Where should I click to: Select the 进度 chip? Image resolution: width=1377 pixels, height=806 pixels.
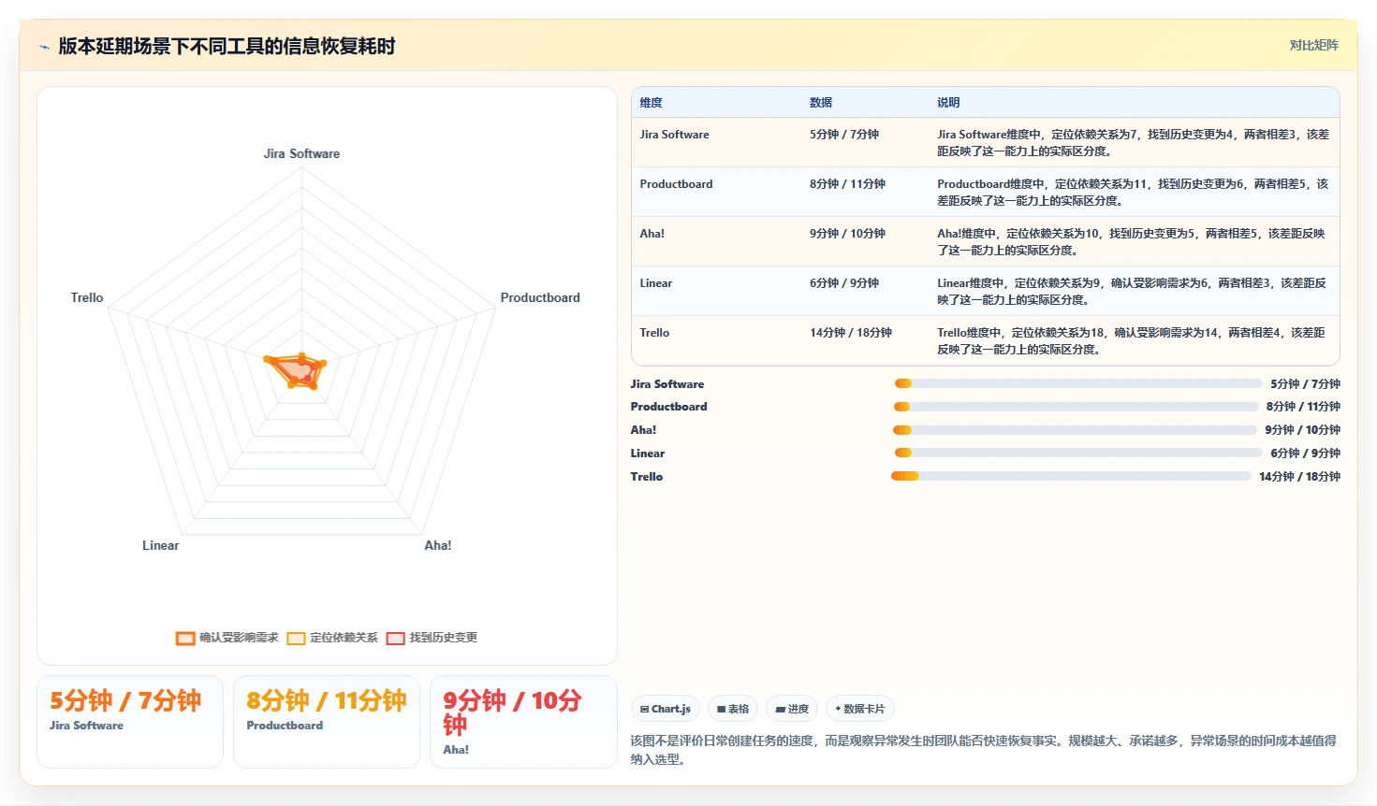(x=792, y=709)
